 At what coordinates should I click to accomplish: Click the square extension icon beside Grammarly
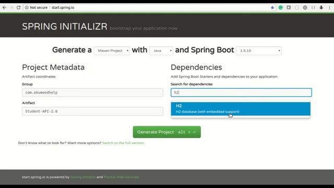(x=289, y=7)
